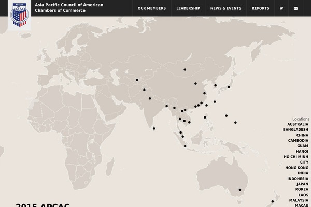Click Asia Pacific Council of American Chambers title
The width and height of the screenshot is (311, 207).
click(69, 8)
